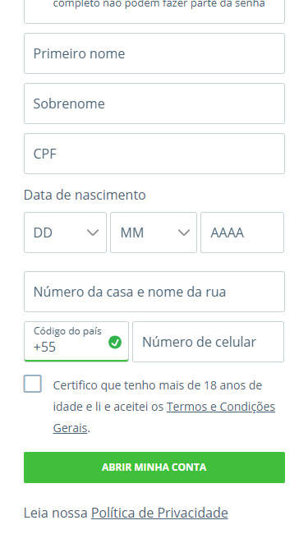Click the Gerais link text

[70, 428]
